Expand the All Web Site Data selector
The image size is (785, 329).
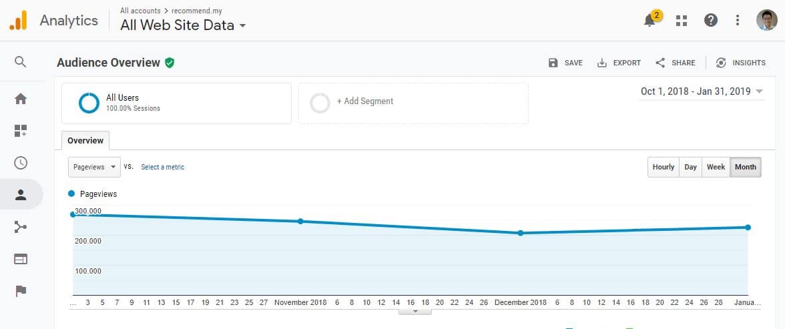[x=183, y=25]
